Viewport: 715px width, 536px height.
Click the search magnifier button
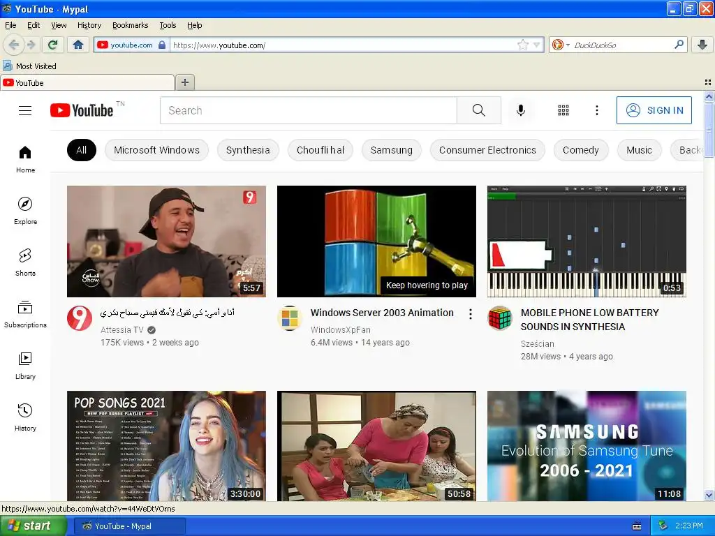coord(479,110)
